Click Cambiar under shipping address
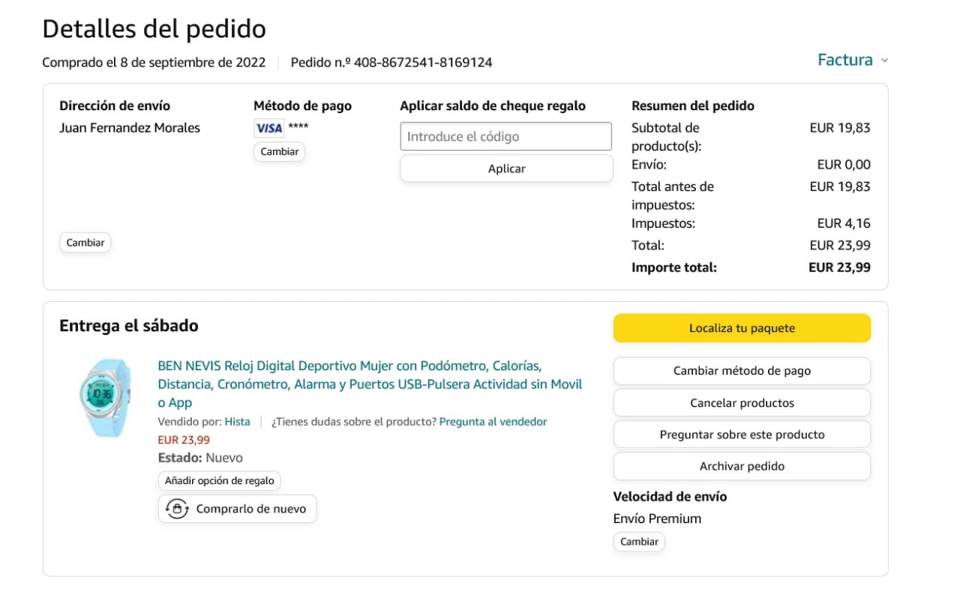 pos(85,243)
